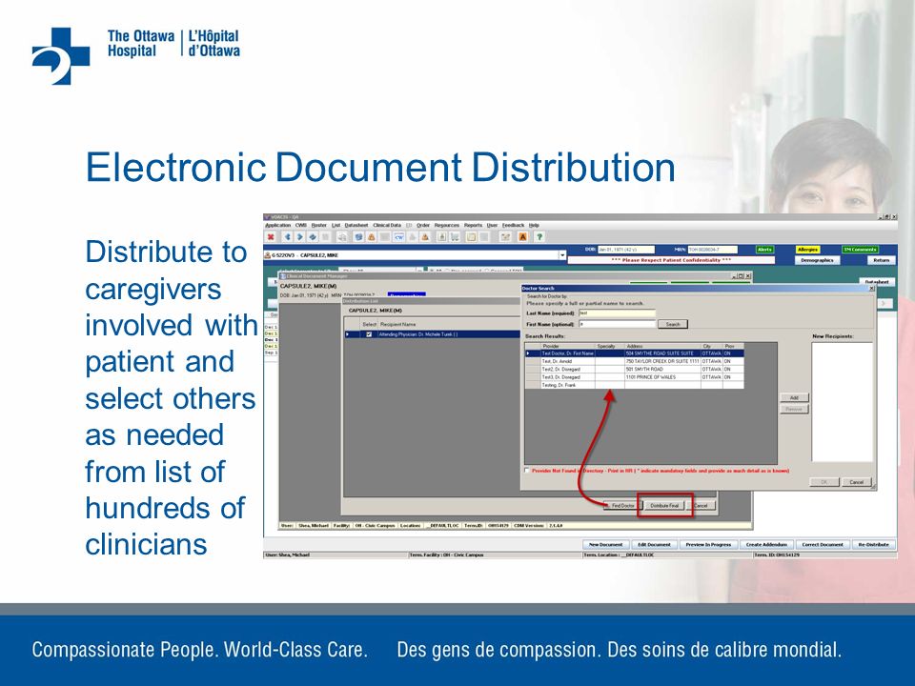This screenshot has width=915, height=686.
Task: Open the Datasheet menu
Action: tap(356, 225)
